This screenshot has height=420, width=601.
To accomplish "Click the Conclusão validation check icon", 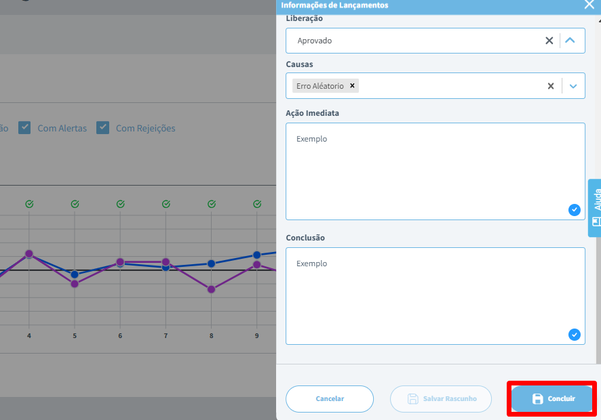I will (x=575, y=335).
